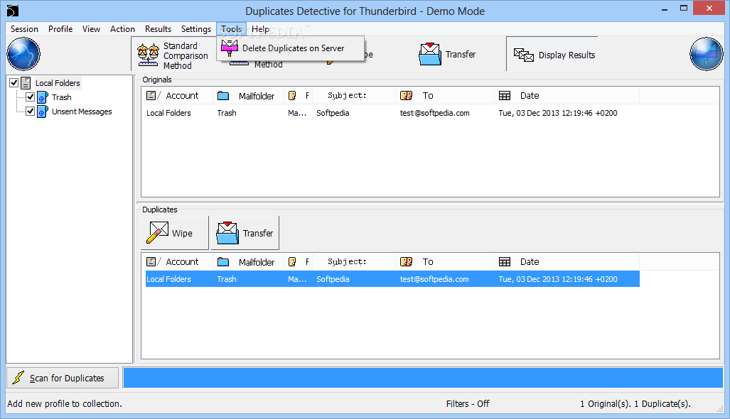Click original row Local Folders account cell
Screen dimensions: 730x419
coord(168,113)
